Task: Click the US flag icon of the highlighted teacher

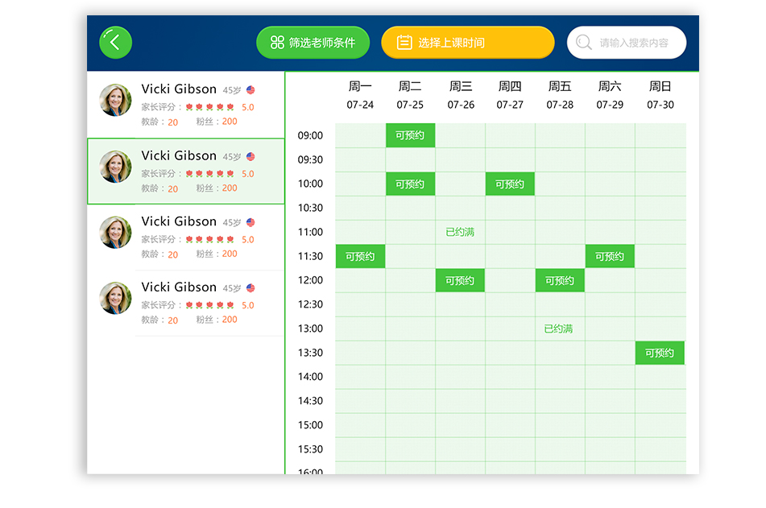Action: click(x=251, y=157)
